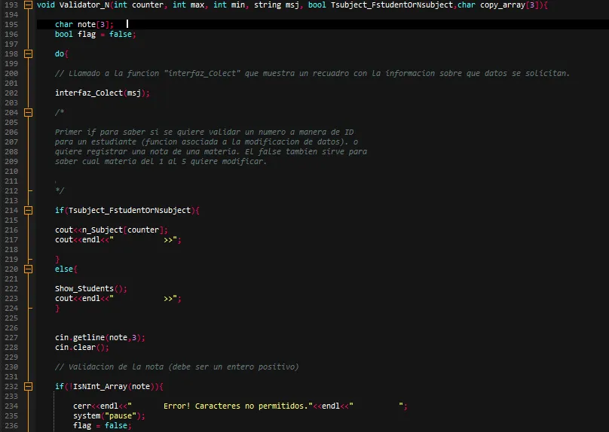The height and width of the screenshot is (432, 609).
Task: Collapse the IsNInt_Array if fold at line 232
Action: (28, 386)
